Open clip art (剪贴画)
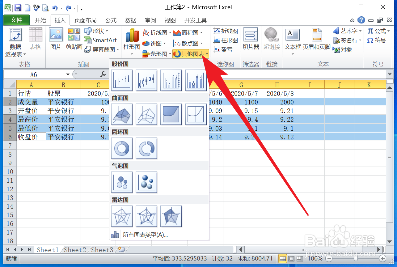 tap(74, 39)
